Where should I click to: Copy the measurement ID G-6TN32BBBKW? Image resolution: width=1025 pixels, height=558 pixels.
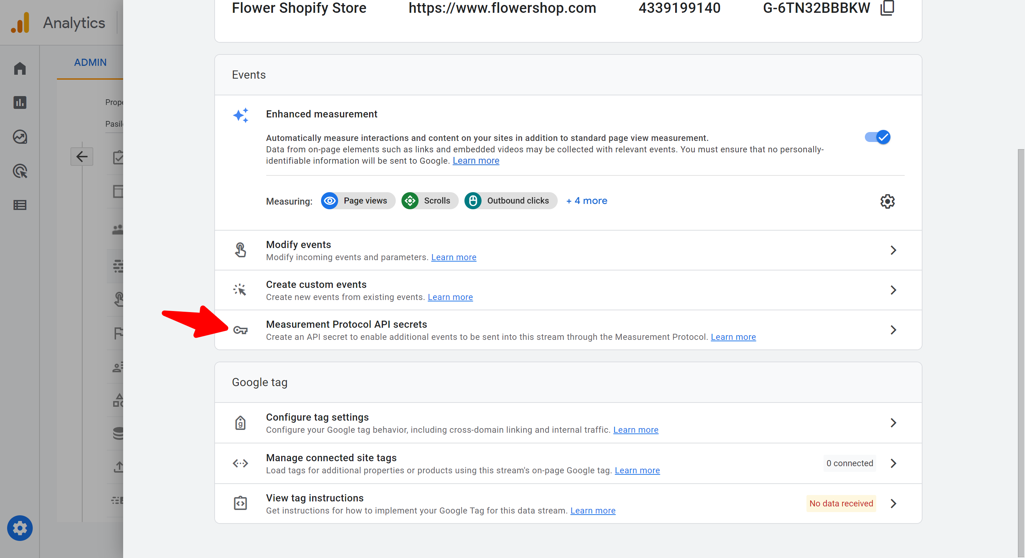pos(887,8)
